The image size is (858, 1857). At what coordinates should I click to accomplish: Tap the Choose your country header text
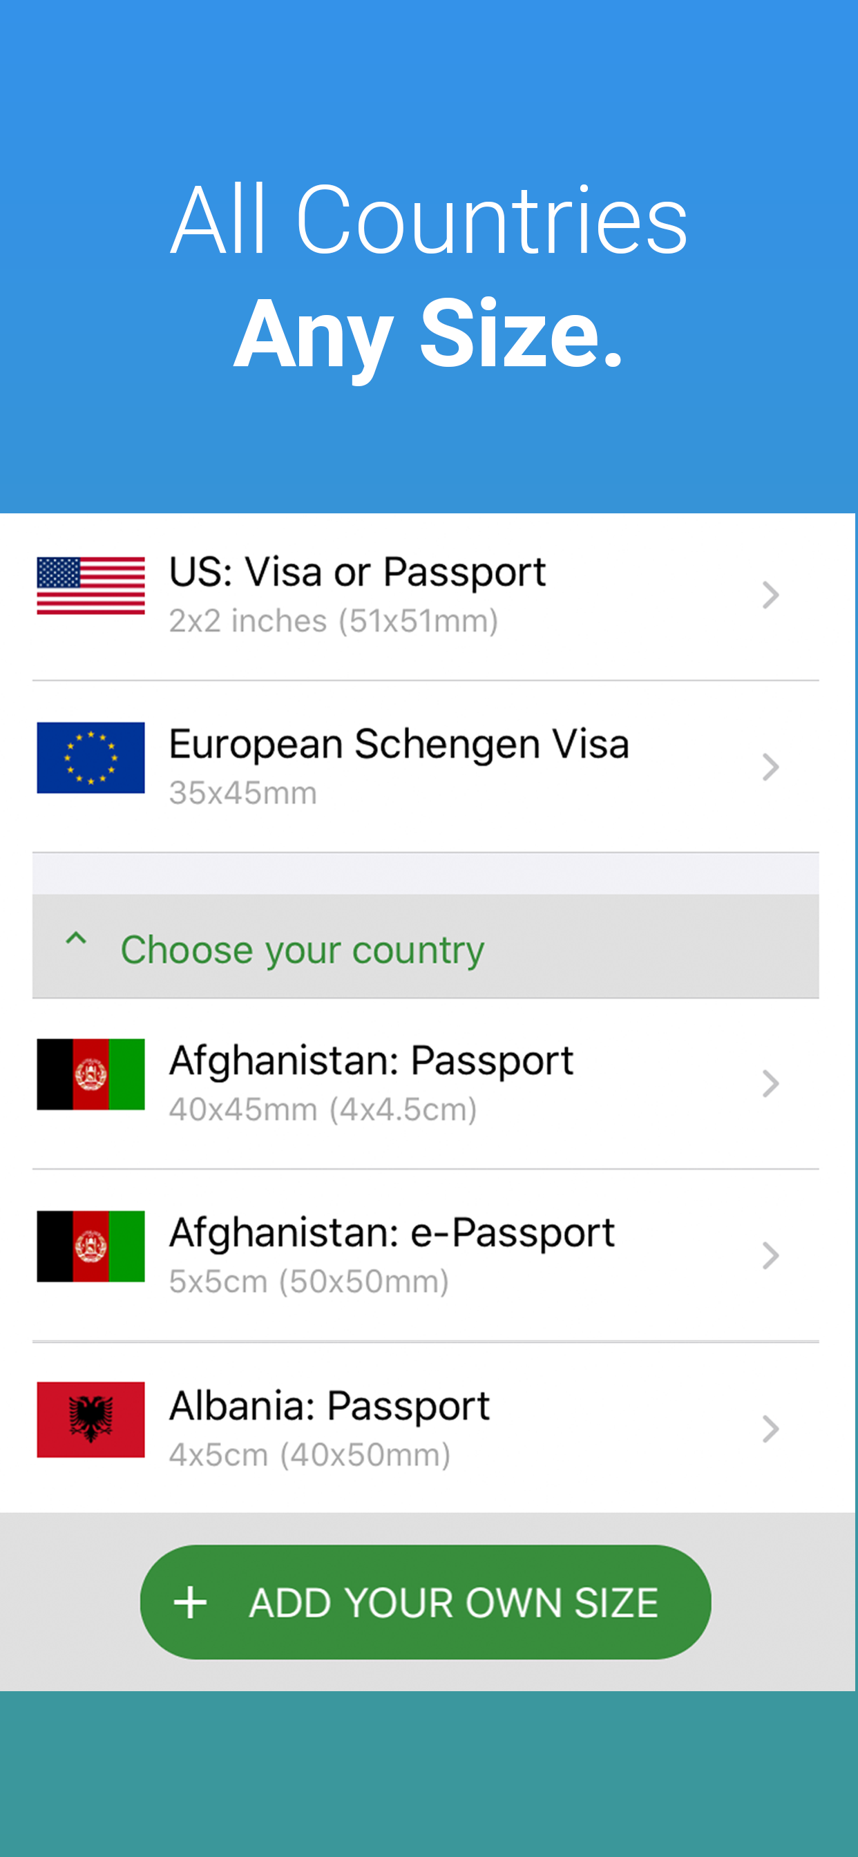[302, 949]
